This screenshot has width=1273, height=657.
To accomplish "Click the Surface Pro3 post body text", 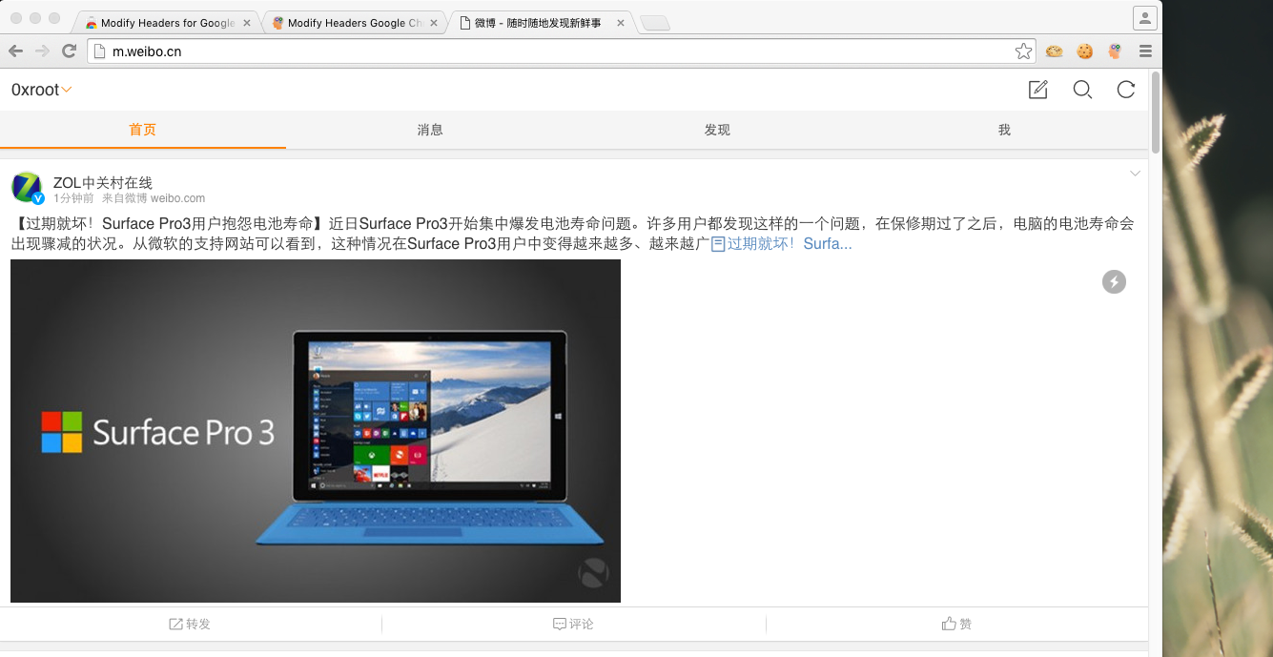I will click(572, 234).
